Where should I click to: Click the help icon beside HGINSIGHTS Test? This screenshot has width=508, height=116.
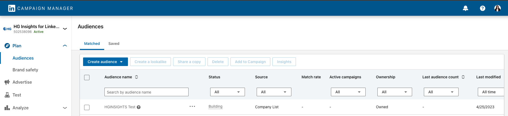(139, 107)
